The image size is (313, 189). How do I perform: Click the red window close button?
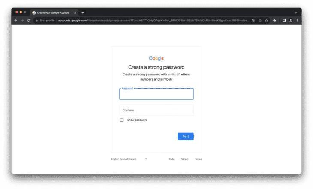click(x=17, y=12)
